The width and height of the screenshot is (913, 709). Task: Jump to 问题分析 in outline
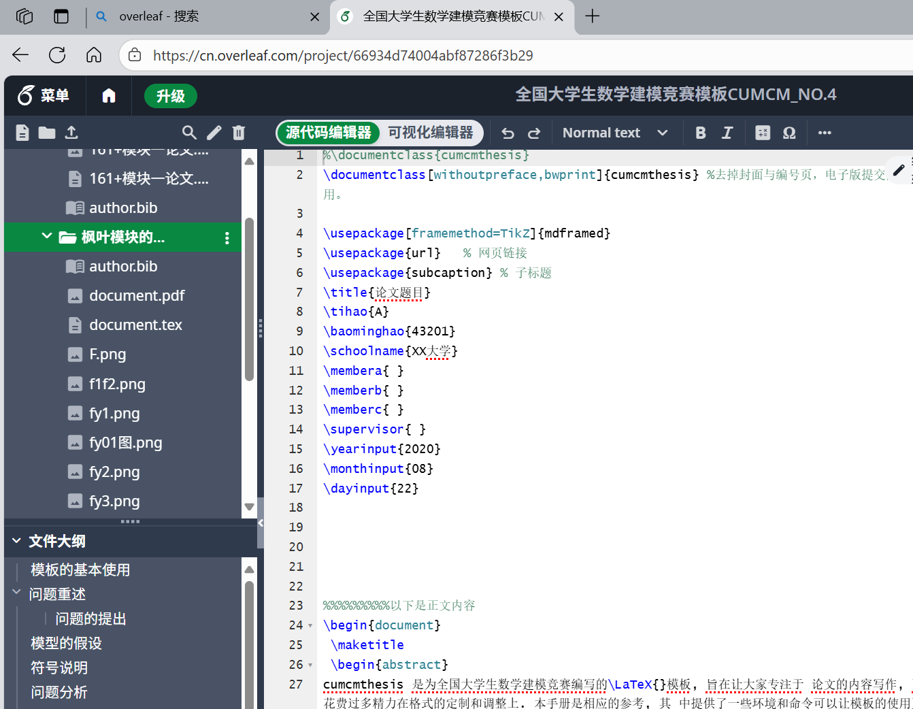click(59, 692)
